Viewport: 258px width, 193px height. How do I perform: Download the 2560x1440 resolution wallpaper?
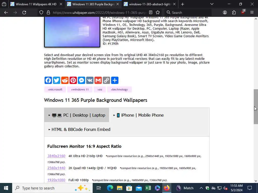(56, 168)
